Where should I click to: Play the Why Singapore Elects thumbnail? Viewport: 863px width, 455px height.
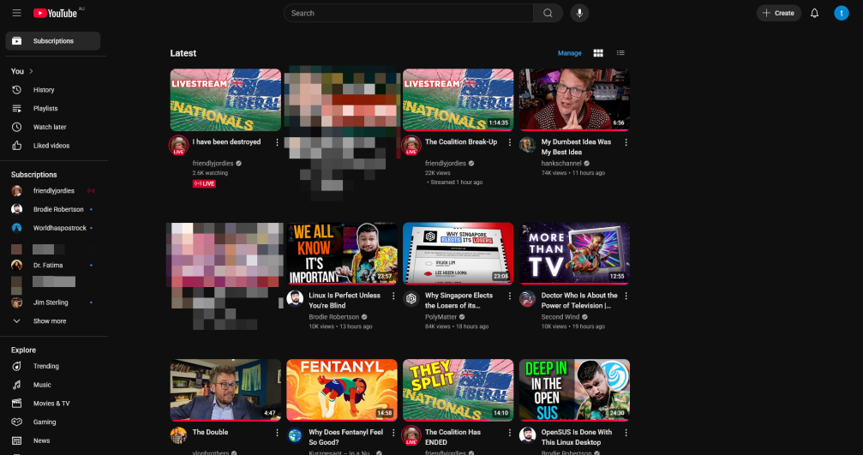458,253
